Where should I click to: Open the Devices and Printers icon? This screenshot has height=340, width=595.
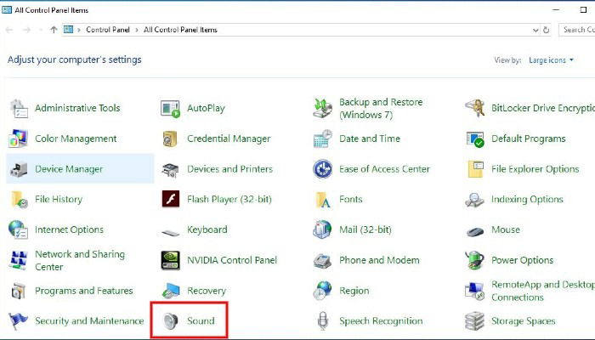(x=170, y=170)
